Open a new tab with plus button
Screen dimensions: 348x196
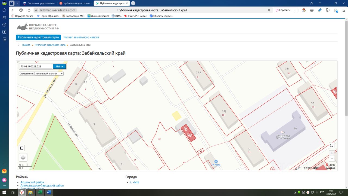(133, 3)
